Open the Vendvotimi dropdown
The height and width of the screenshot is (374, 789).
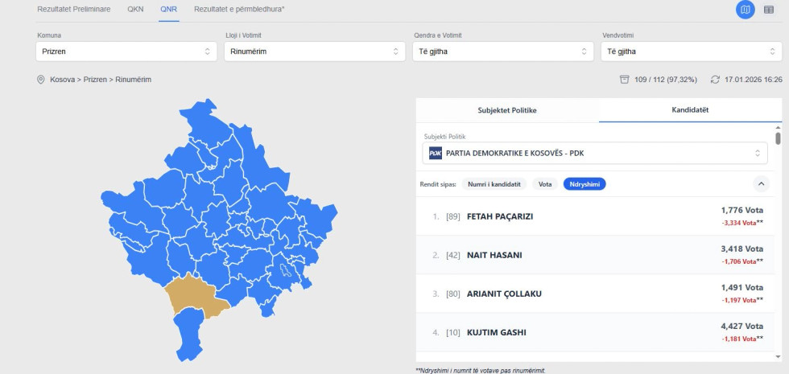coord(691,51)
